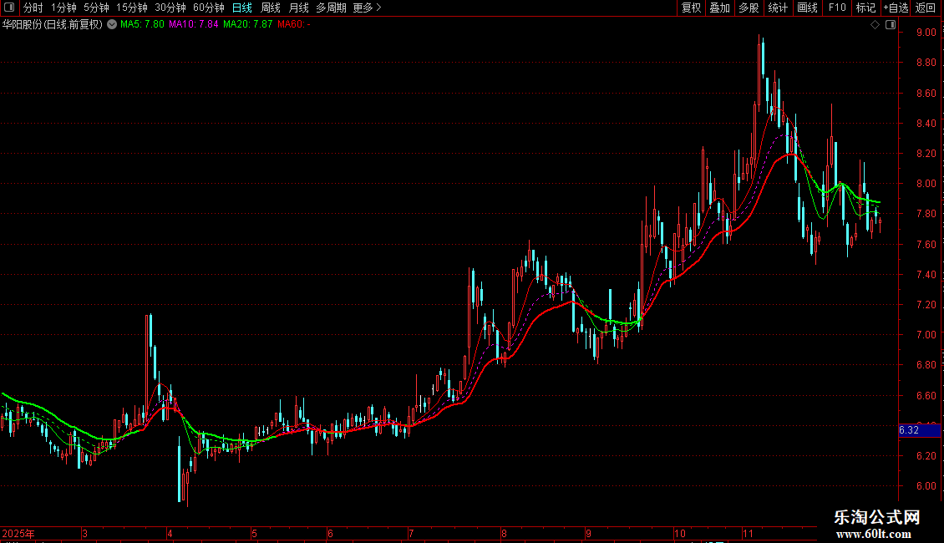Select the 日线 daily chart tab

pos(242,8)
